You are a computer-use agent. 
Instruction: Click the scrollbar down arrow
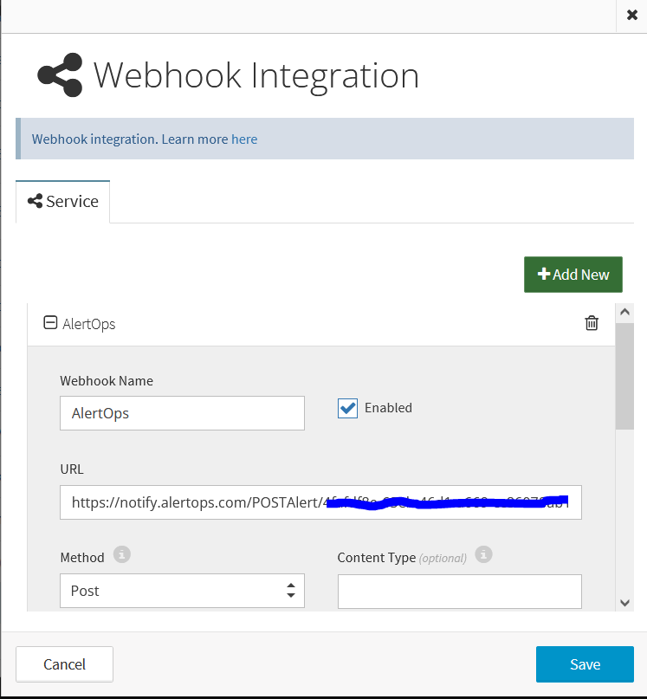(624, 602)
